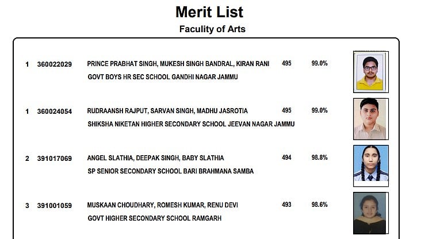Click the first-ranked student's photo thumbnail
The width and height of the screenshot is (425, 239).
(x=370, y=72)
